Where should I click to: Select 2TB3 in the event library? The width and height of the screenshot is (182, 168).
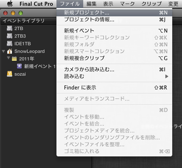click(x=20, y=36)
